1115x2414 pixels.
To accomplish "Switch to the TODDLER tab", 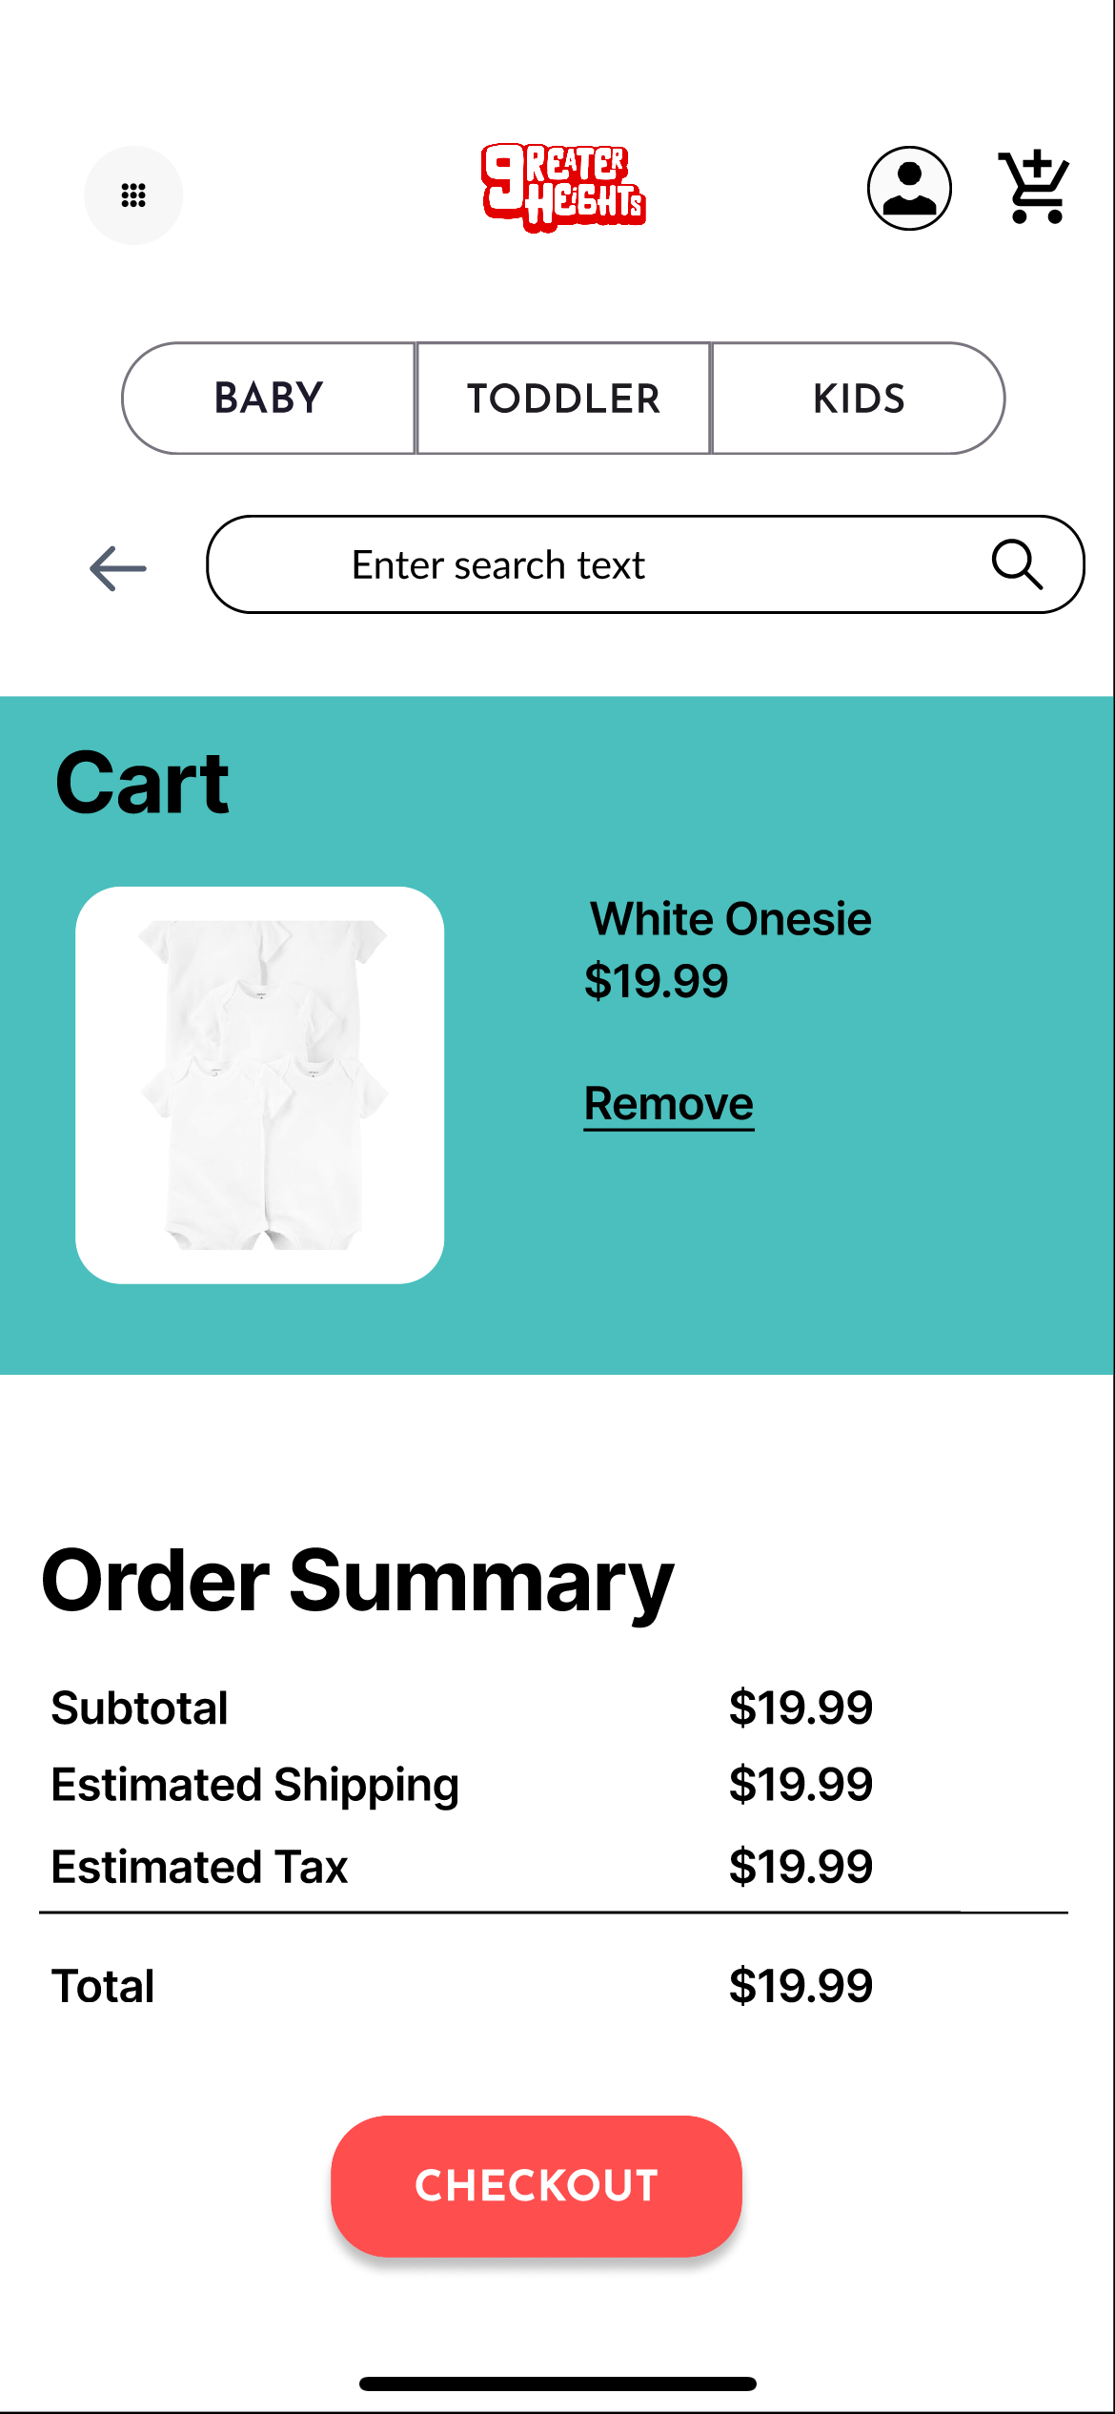I will click(x=564, y=398).
